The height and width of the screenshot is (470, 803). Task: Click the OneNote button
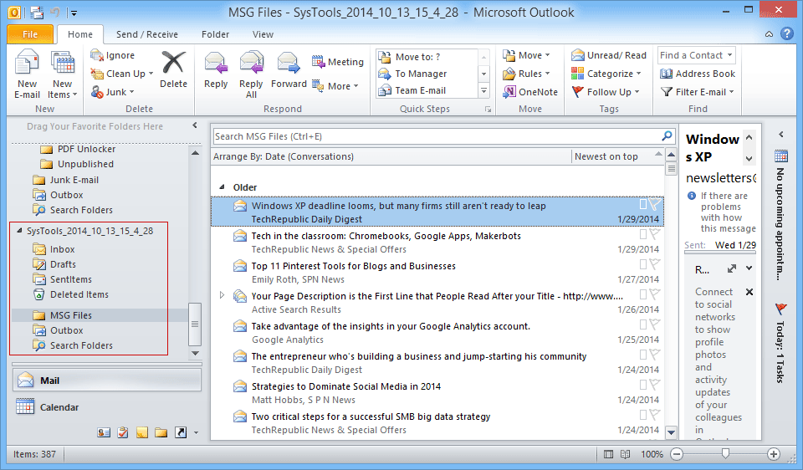tap(530, 92)
